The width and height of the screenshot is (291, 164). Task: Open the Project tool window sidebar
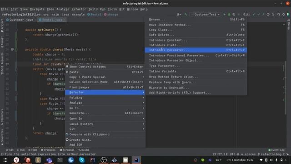pos(2,26)
